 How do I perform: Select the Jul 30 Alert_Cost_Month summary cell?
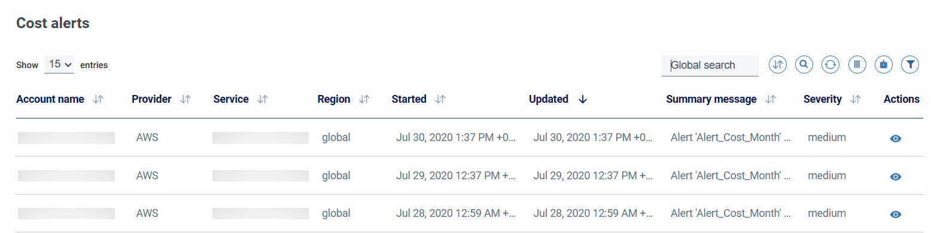point(731,137)
